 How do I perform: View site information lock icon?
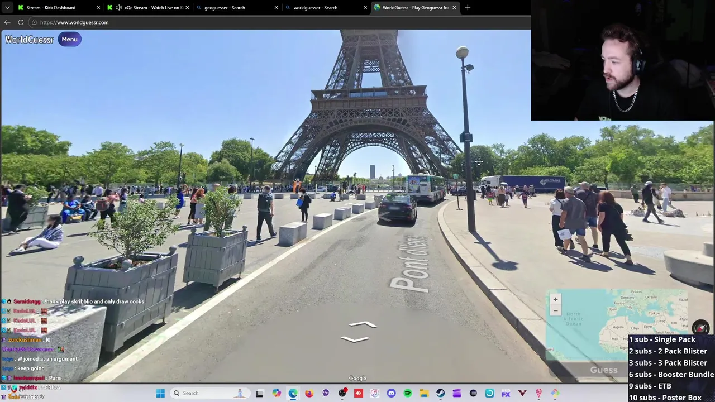coord(34,22)
